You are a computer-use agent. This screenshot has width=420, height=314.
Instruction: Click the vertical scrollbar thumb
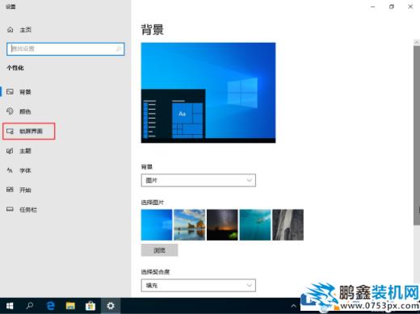click(x=417, y=136)
